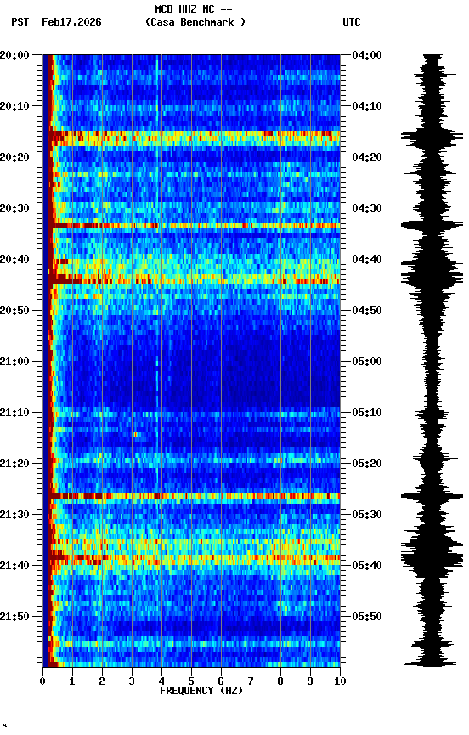Click the '4' frequency axis tick label
Screen dimensions: 469x735
pyautogui.click(x=161, y=681)
